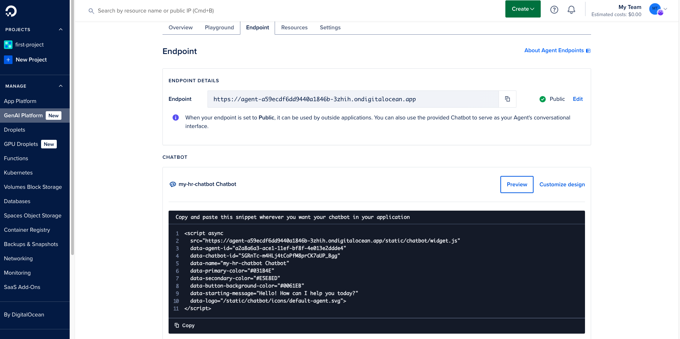The image size is (680, 339).
Task: Copy the endpoint URL with copy icon
Action: click(x=507, y=99)
